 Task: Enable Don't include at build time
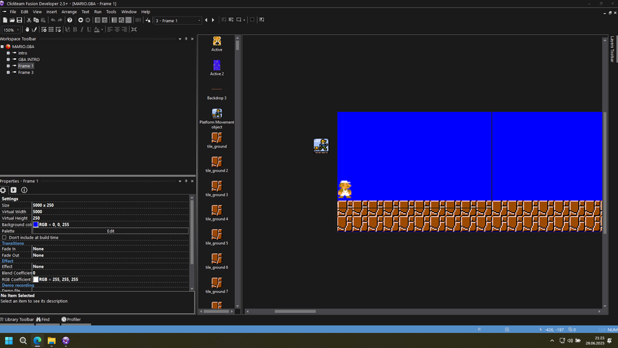(x=4, y=237)
